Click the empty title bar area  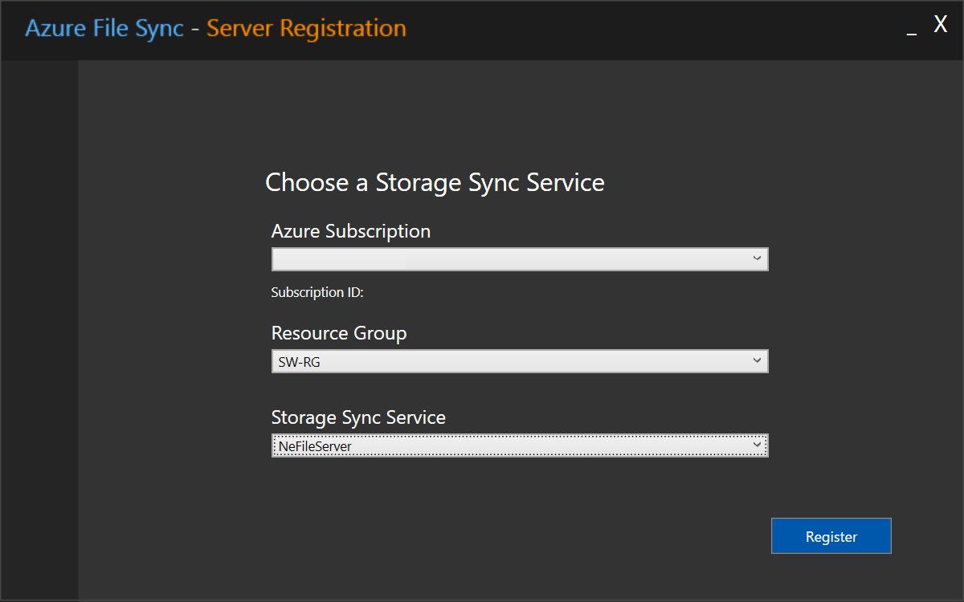pos(643,29)
